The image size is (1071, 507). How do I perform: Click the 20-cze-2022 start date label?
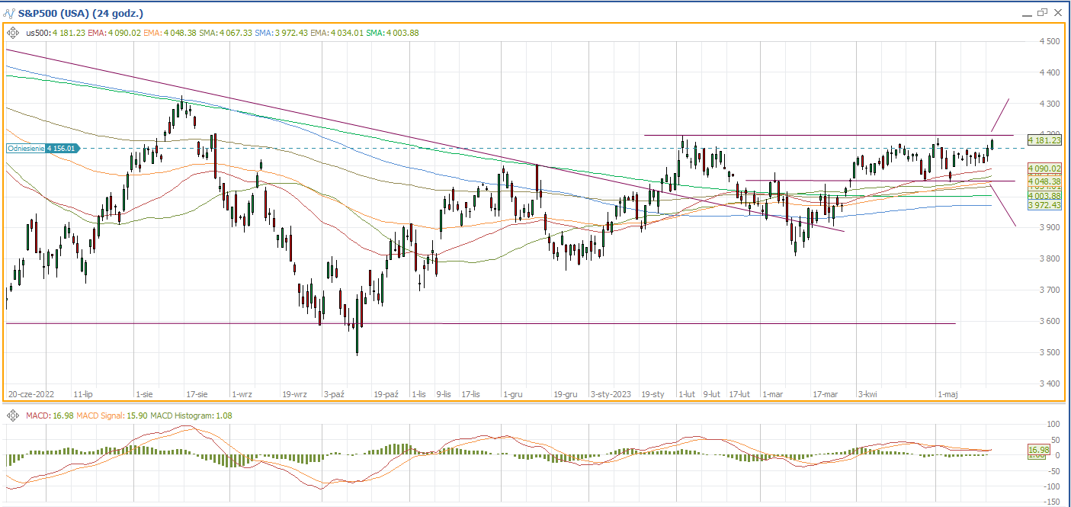pyautogui.click(x=33, y=394)
